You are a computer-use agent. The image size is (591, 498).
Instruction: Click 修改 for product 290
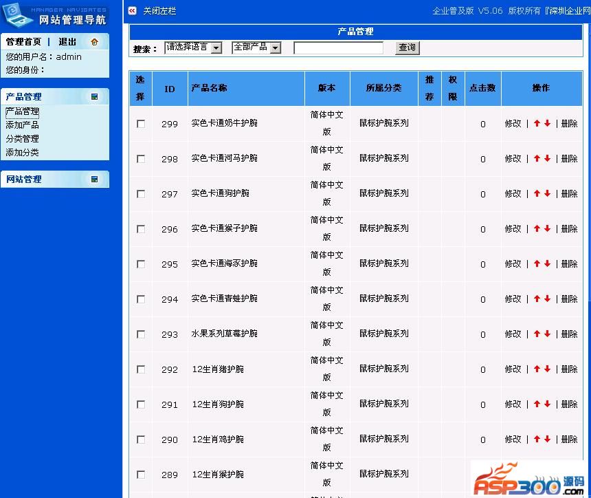click(x=513, y=439)
